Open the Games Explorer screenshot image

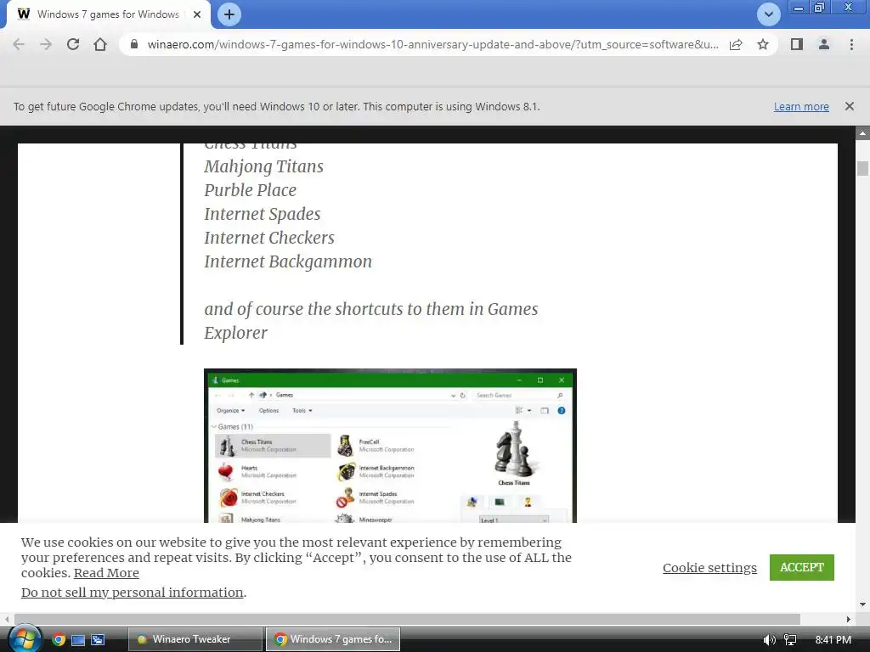click(390, 446)
